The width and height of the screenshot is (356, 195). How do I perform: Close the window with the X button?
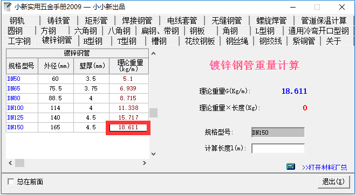pos(341,7)
